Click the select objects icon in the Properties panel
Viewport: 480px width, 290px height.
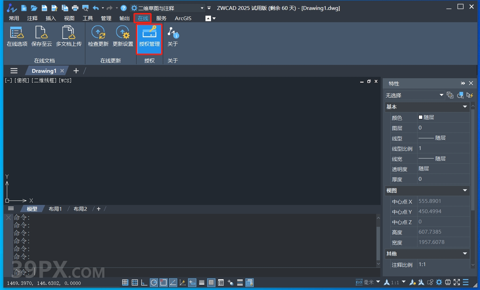[x=460, y=95]
